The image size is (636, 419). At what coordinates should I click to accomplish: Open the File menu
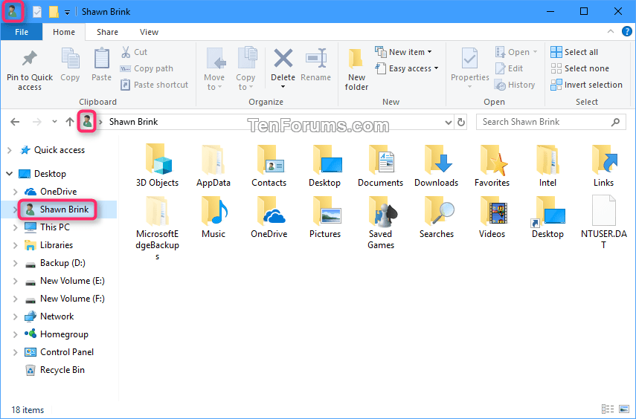click(x=22, y=32)
